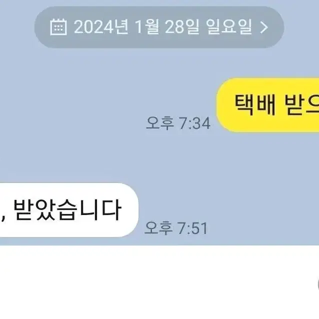Tap the 2024년 1월 28일 일요일 date label
The width and height of the screenshot is (319, 319).
163,27
